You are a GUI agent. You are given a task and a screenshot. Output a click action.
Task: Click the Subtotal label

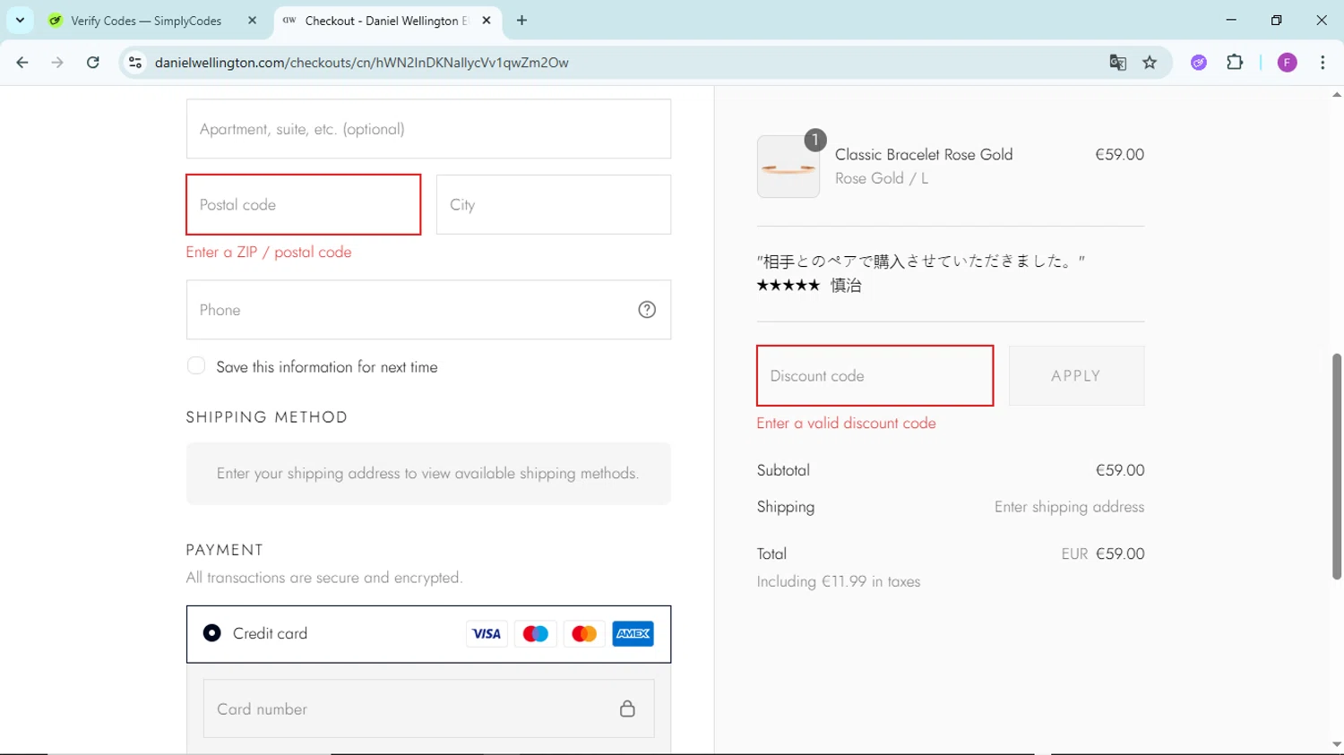tap(783, 470)
